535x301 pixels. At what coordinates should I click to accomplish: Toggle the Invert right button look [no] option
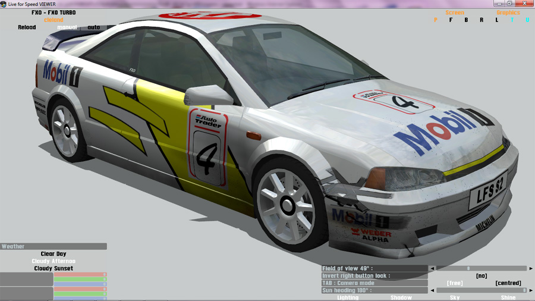[x=481, y=276]
